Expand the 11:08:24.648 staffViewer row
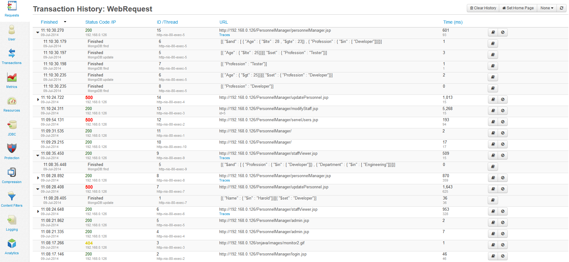Image resolution: width=569 pixels, height=262 pixels. [38, 211]
